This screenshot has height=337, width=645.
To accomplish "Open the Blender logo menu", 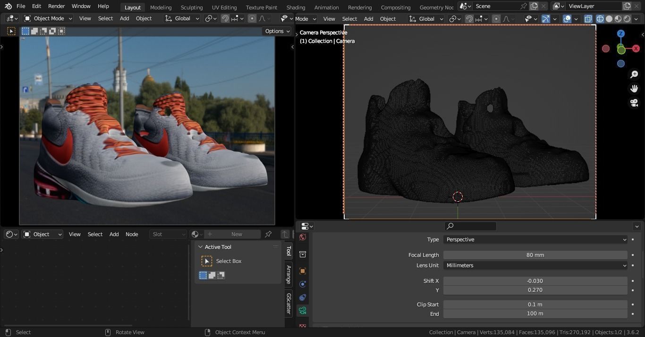I will (8, 7).
